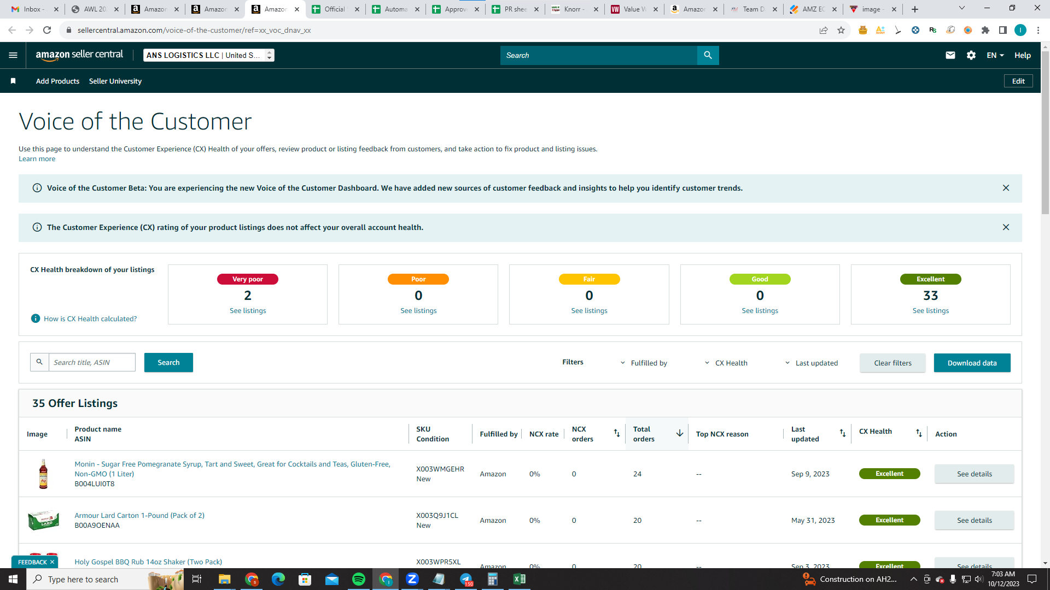Switch to the AWL 20 browser tab
This screenshot has height=590, width=1050.
point(94,9)
